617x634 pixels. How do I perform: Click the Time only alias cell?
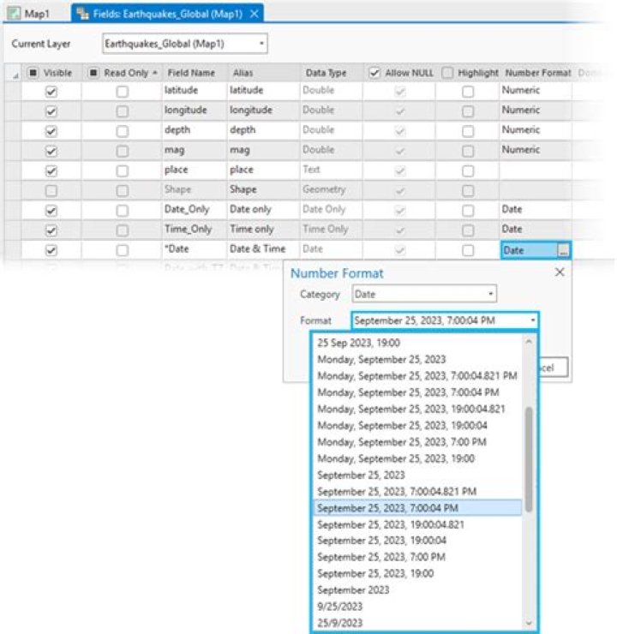click(264, 229)
